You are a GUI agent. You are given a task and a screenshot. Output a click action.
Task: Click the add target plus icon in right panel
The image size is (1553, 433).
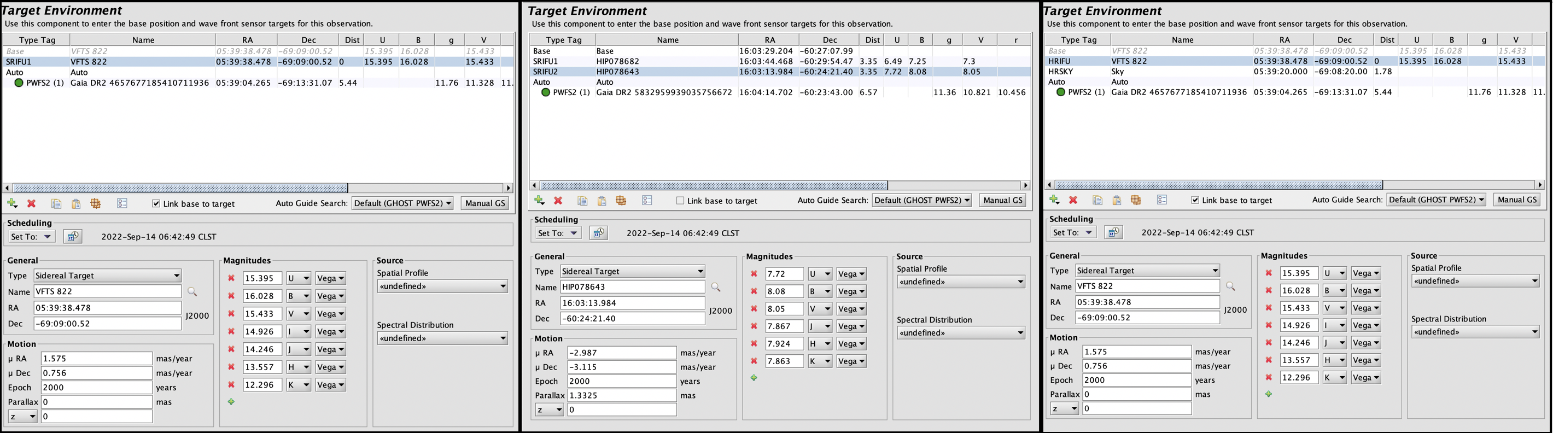(x=1054, y=200)
